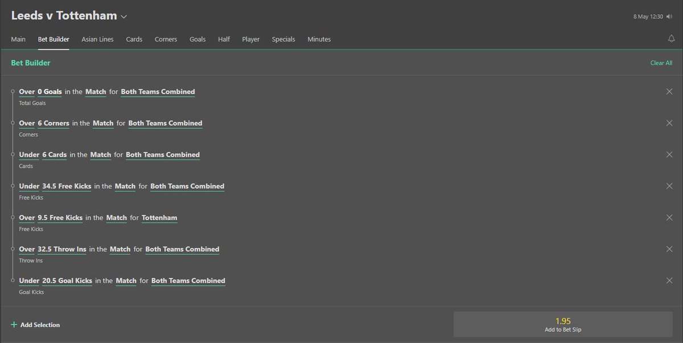Toggle the match sound speaker icon
This screenshot has width=683, height=343.
tap(669, 16)
